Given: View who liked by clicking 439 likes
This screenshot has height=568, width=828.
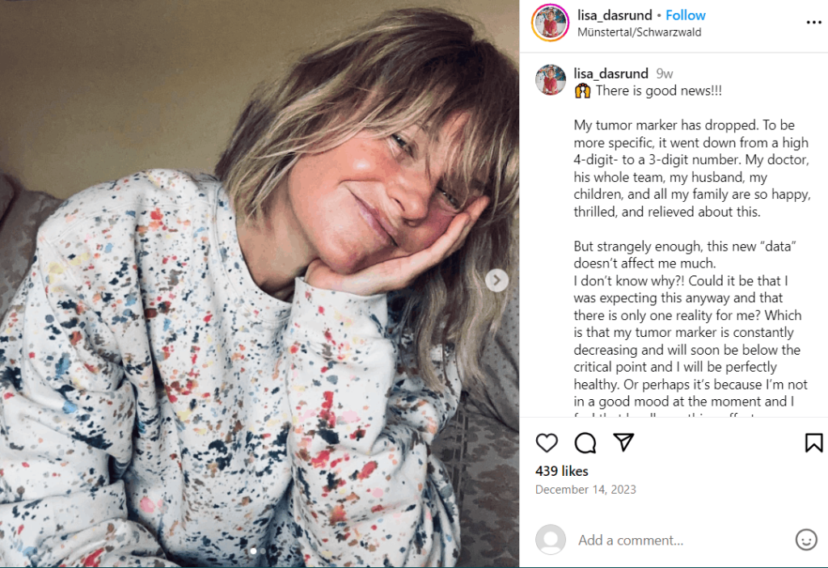Looking at the screenshot, I should [x=561, y=471].
